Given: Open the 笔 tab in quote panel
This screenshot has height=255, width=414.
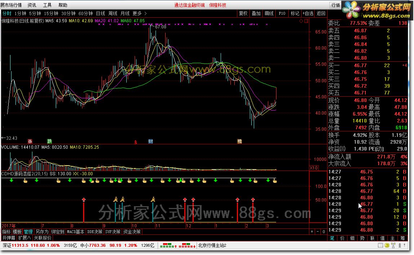Looking at the screenshot, I should click(x=332, y=238).
